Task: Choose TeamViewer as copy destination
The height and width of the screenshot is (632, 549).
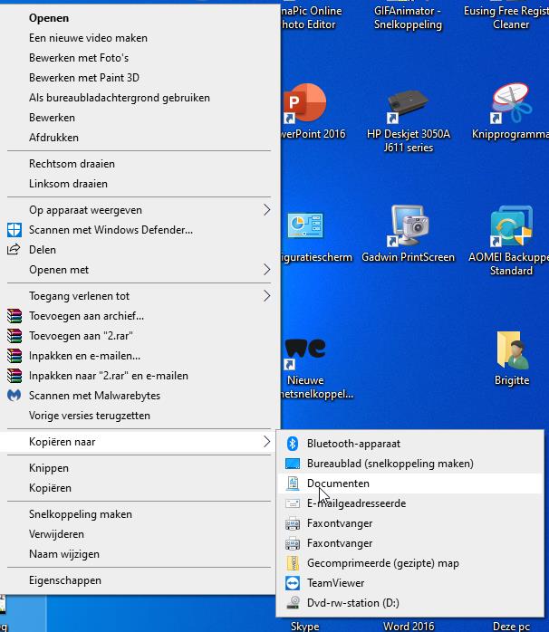Action: [335, 583]
